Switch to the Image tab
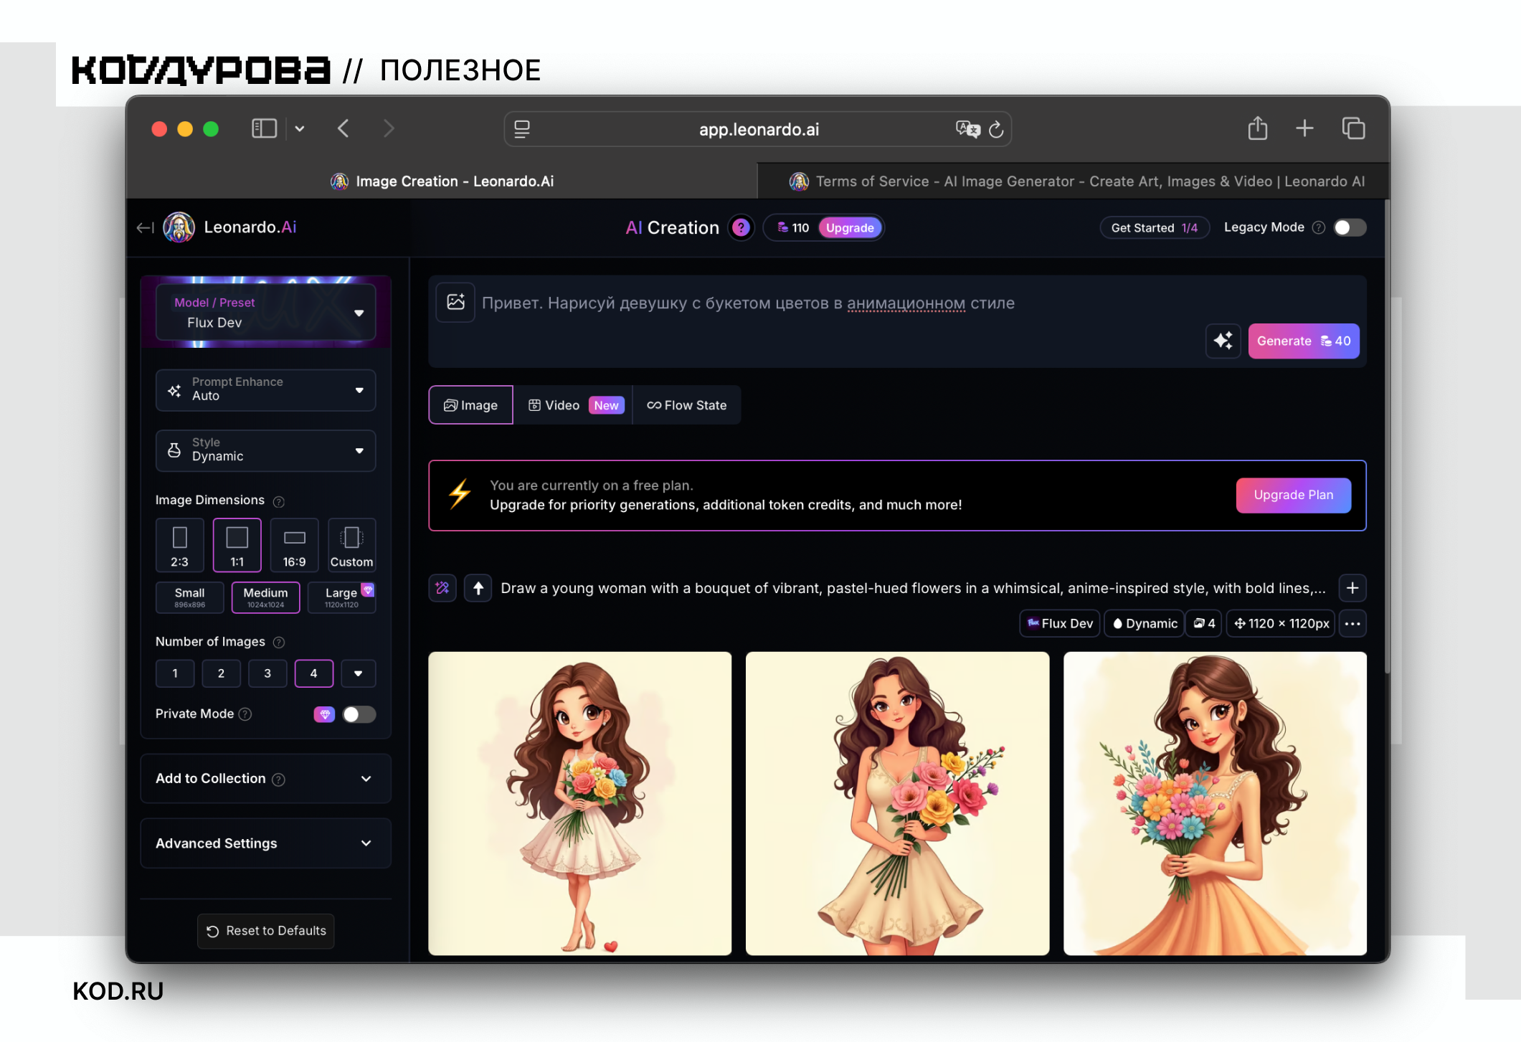1521x1042 pixels. (471, 405)
